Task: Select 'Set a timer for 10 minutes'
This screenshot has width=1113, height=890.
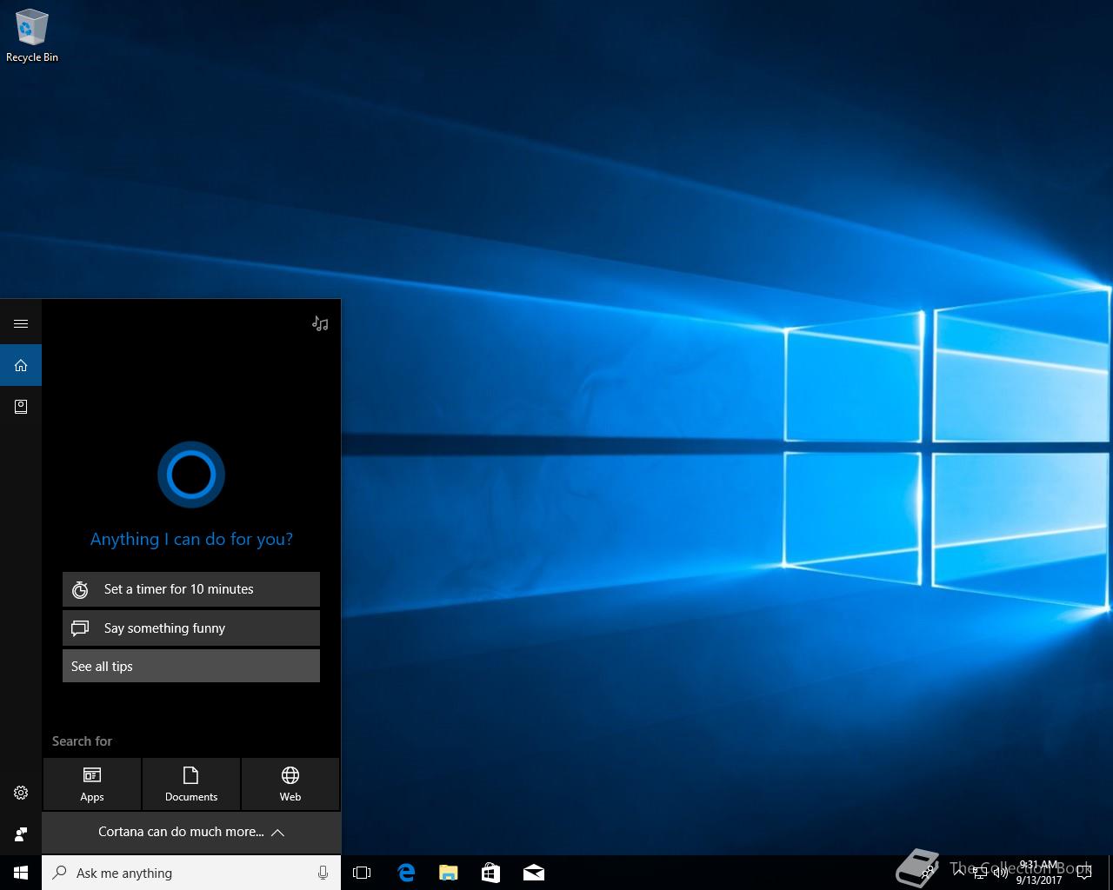Action: pos(191,589)
